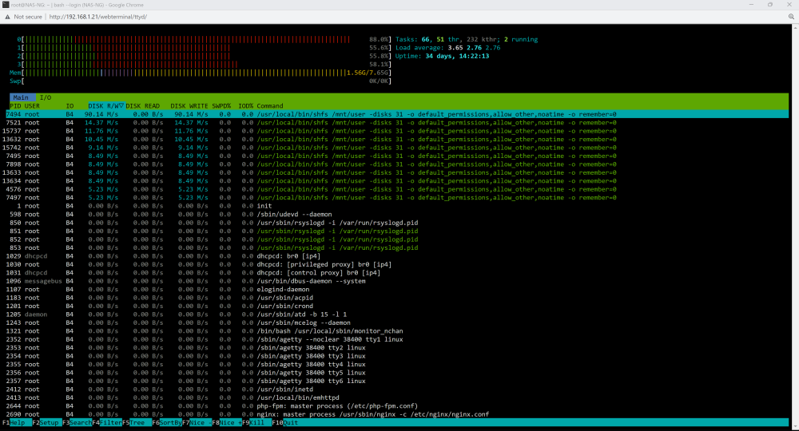The height and width of the screenshot is (431, 799).
Task: Select the php-fpm master process row
Action: tap(397, 406)
